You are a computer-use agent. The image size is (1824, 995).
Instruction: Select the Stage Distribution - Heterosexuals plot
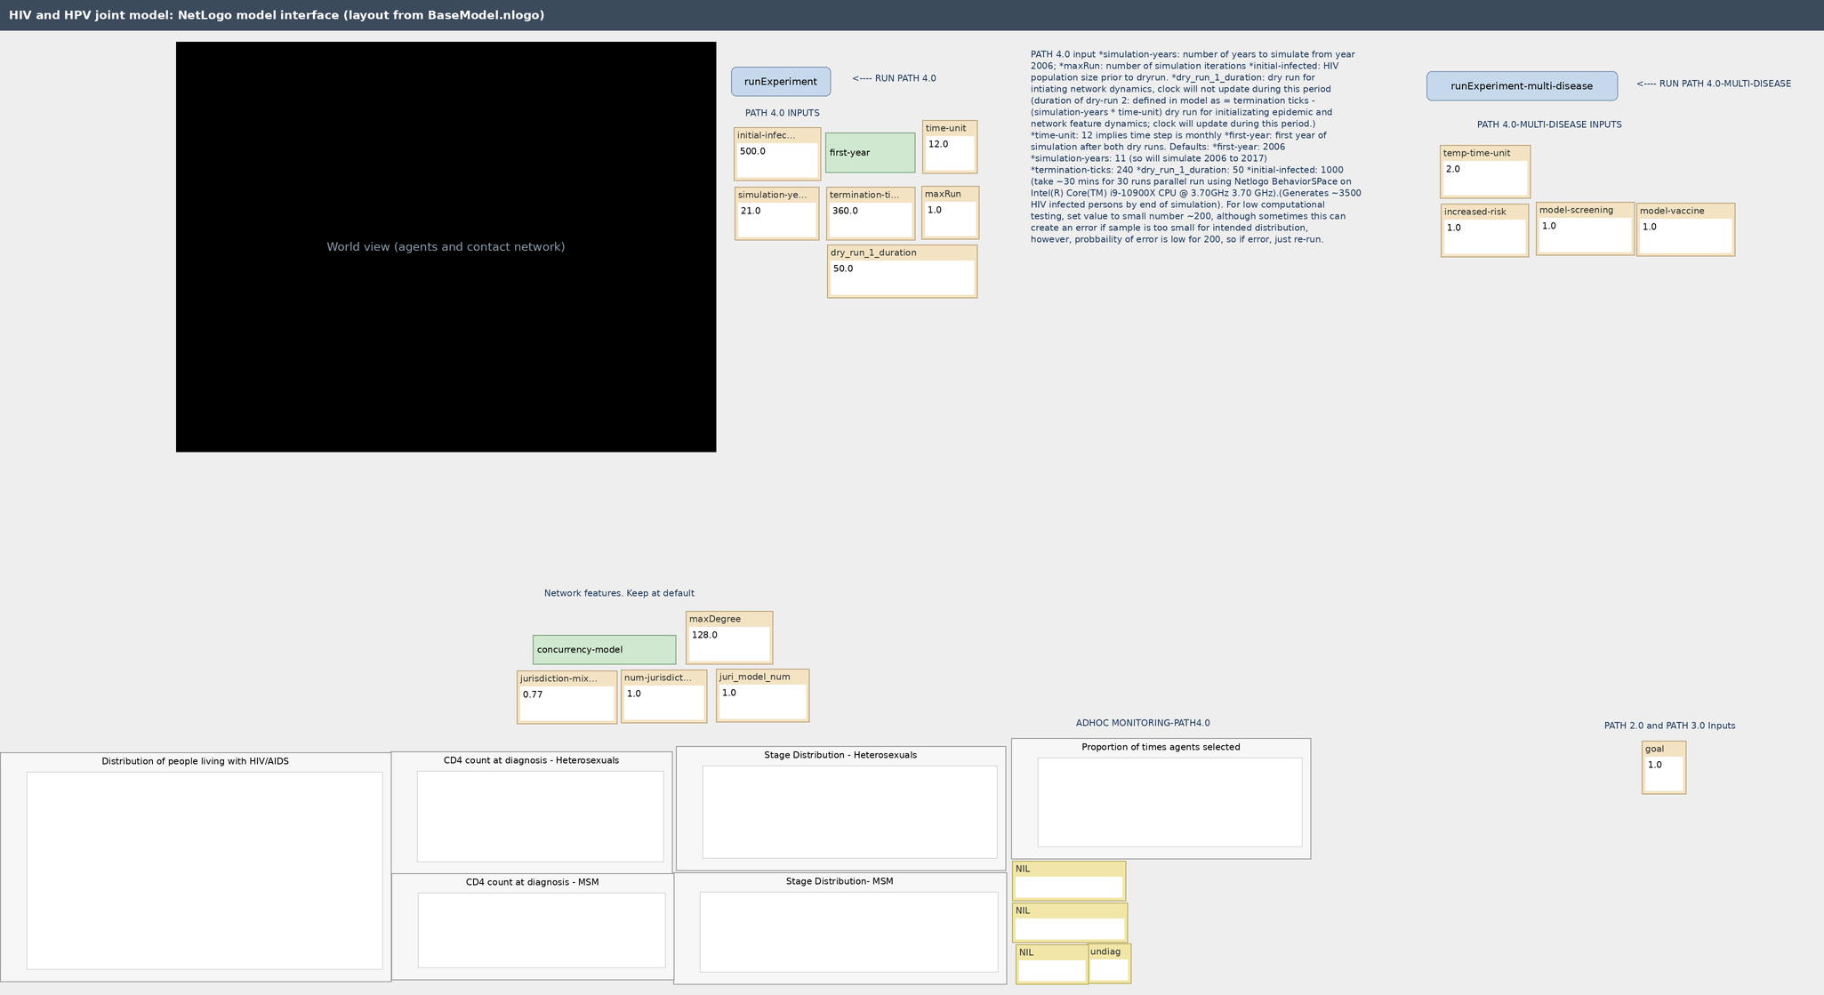pyautogui.click(x=840, y=808)
